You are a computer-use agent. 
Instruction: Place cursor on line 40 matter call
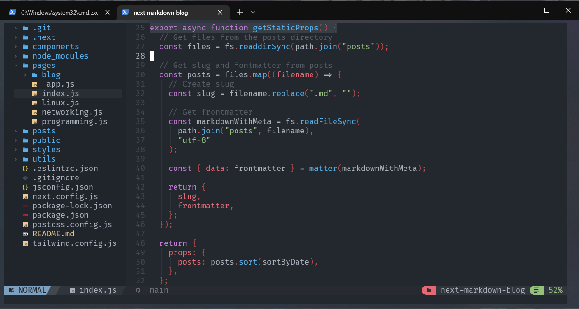322,169
